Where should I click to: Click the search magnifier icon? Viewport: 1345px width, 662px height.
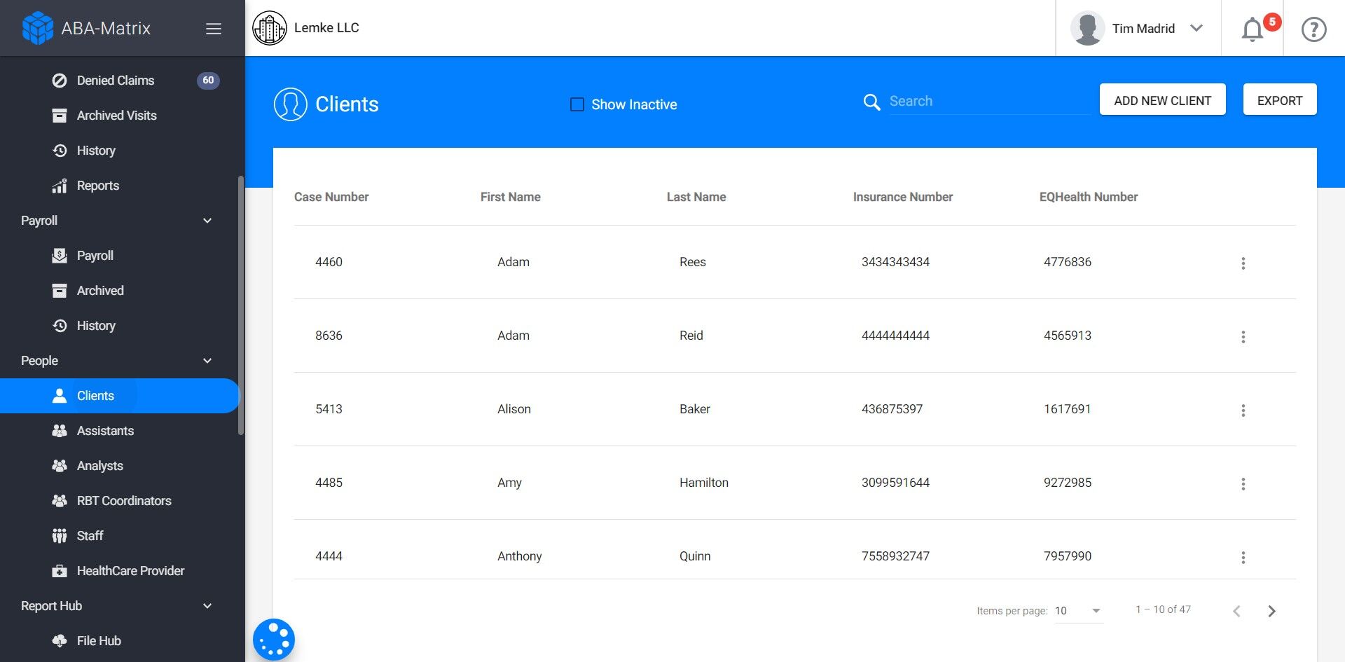coord(871,102)
